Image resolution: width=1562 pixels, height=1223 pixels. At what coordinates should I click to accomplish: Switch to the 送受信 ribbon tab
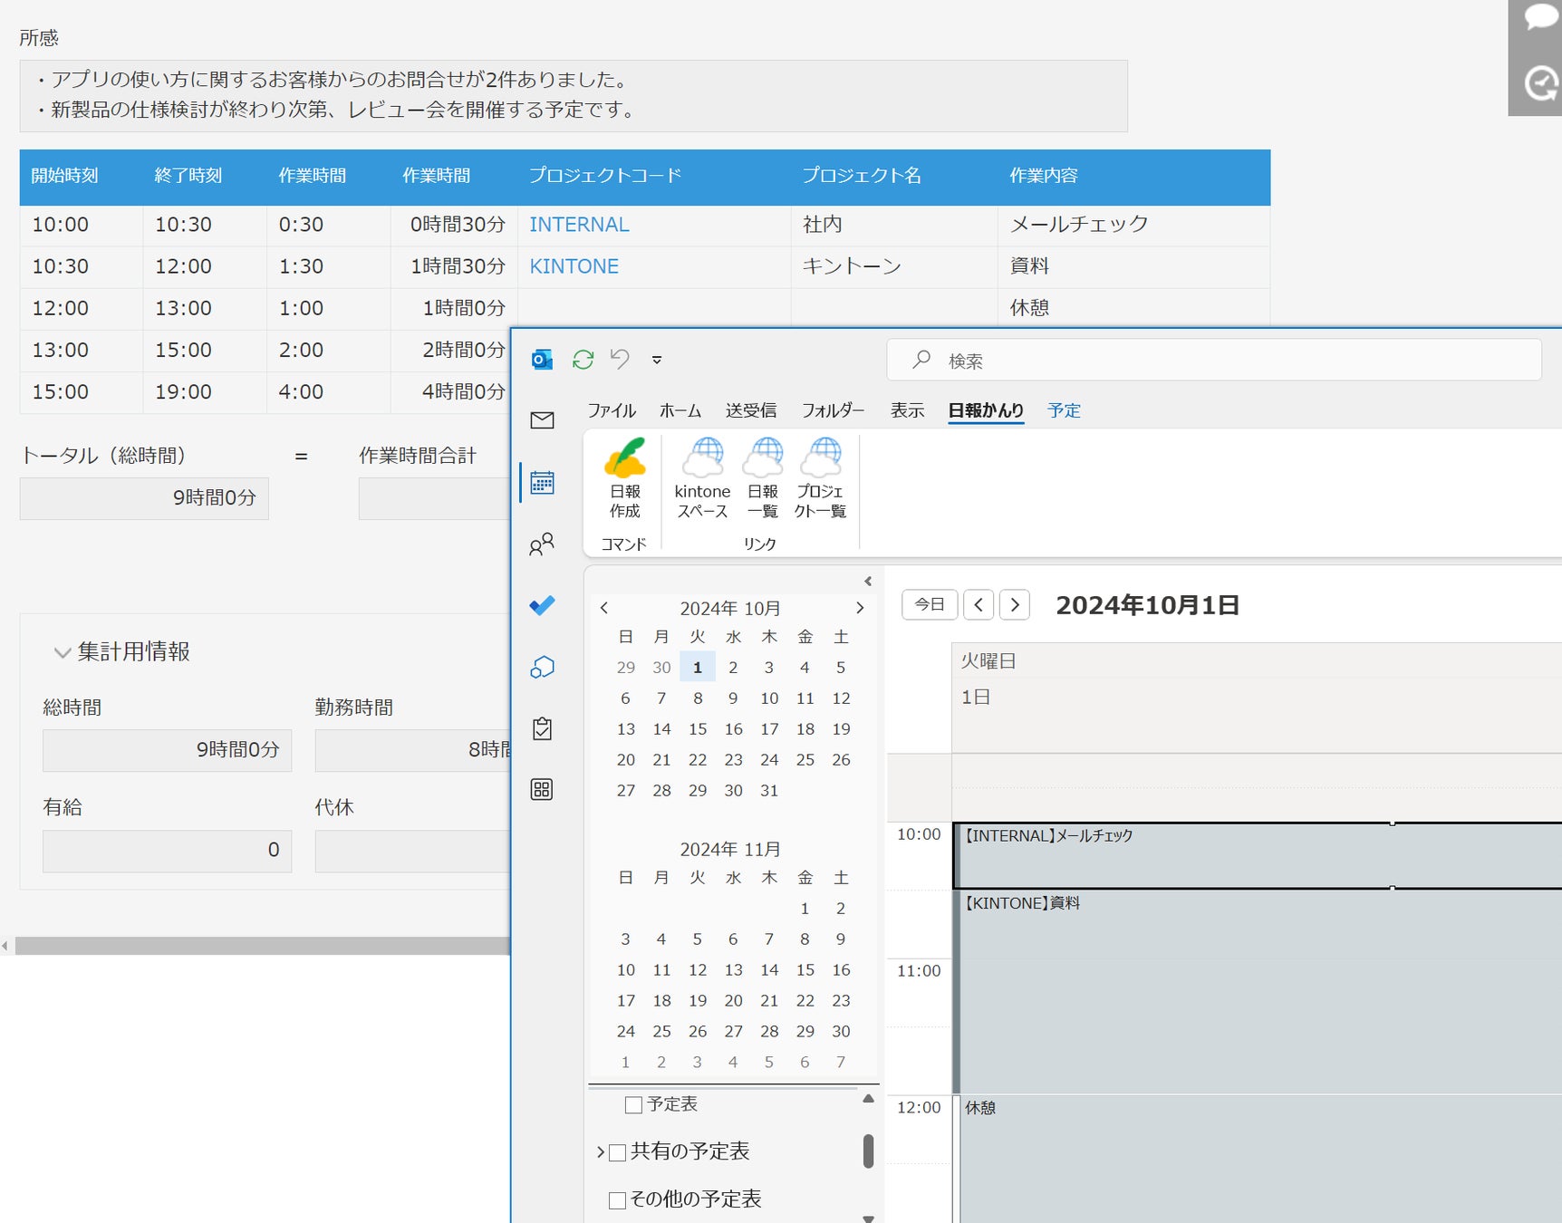pyautogui.click(x=750, y=410)
